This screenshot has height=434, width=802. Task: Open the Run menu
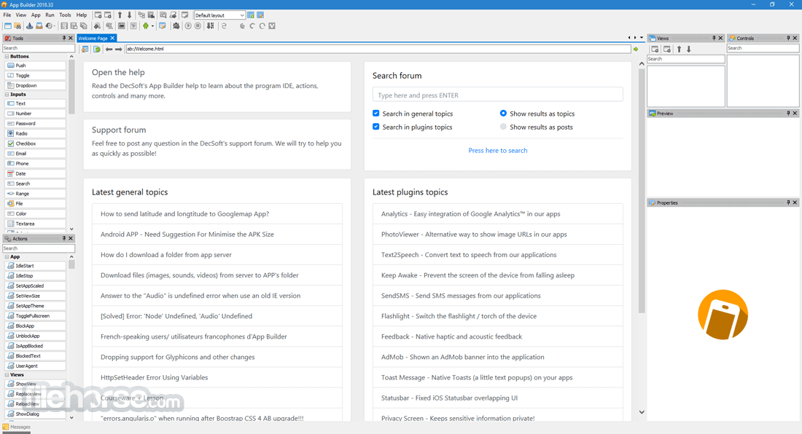click(50, 15)
